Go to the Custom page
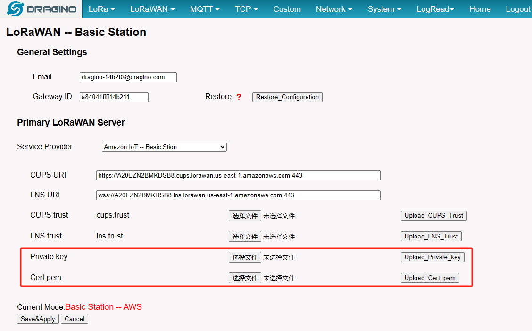The image size is (532, 331). click(x=287, y=9)
